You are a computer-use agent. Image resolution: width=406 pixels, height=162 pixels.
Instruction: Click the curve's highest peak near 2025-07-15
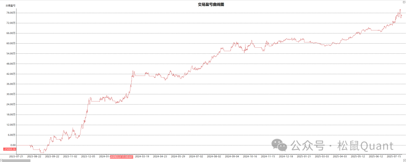400,10
